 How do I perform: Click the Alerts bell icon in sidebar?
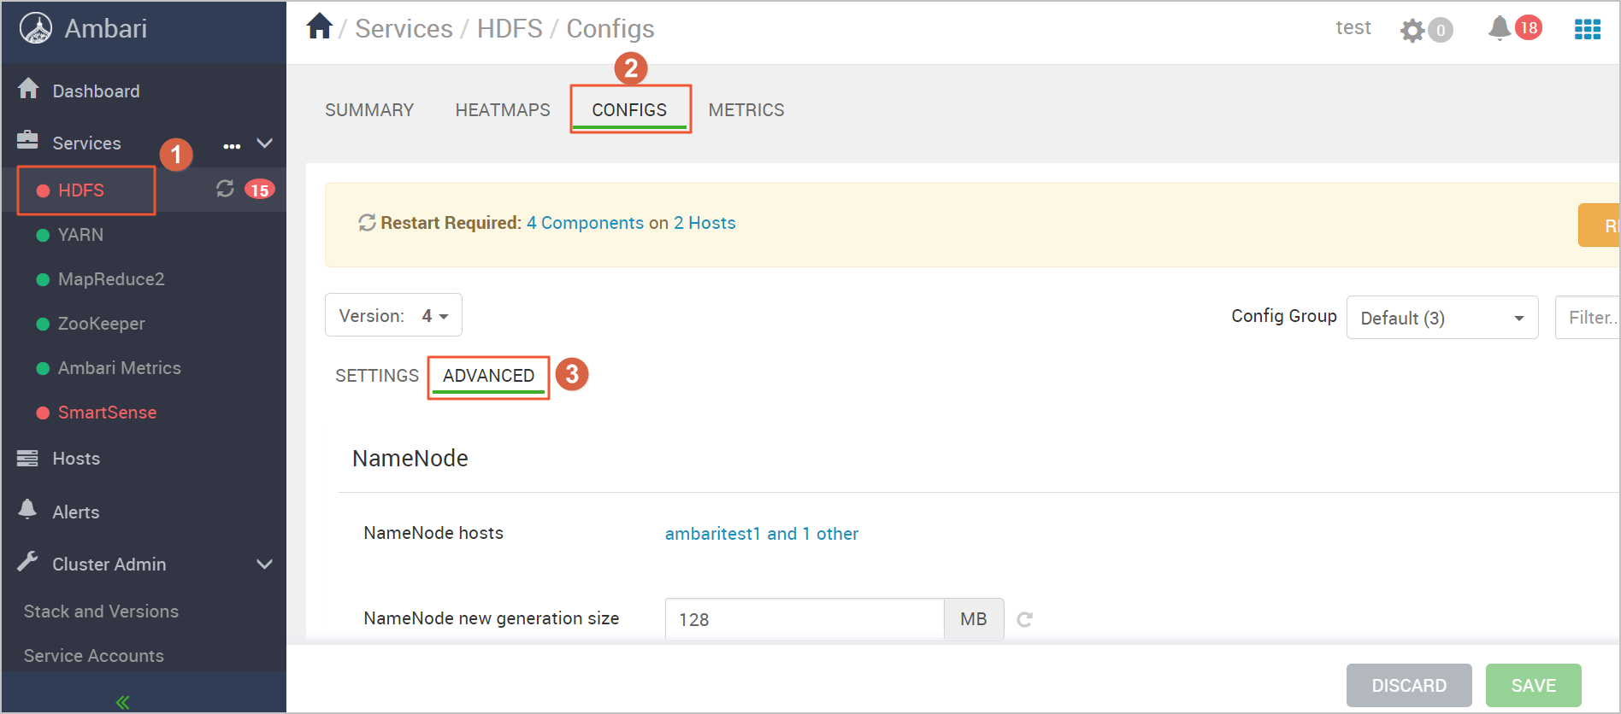(27, 509)
